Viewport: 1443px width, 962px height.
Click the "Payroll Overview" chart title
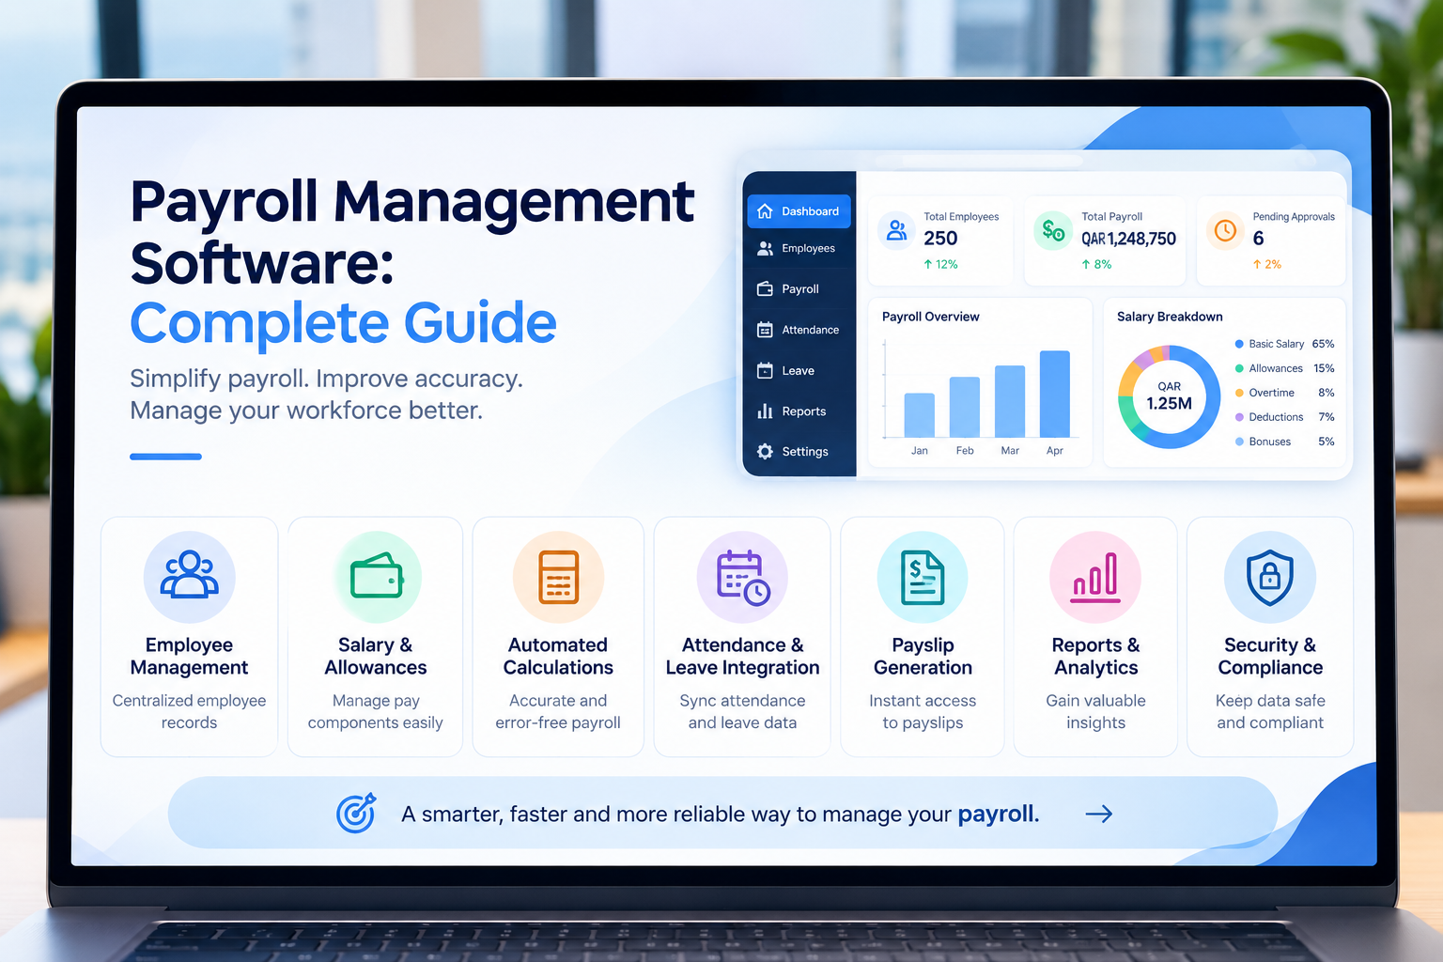pyautogui.click(x=930, y=317)
